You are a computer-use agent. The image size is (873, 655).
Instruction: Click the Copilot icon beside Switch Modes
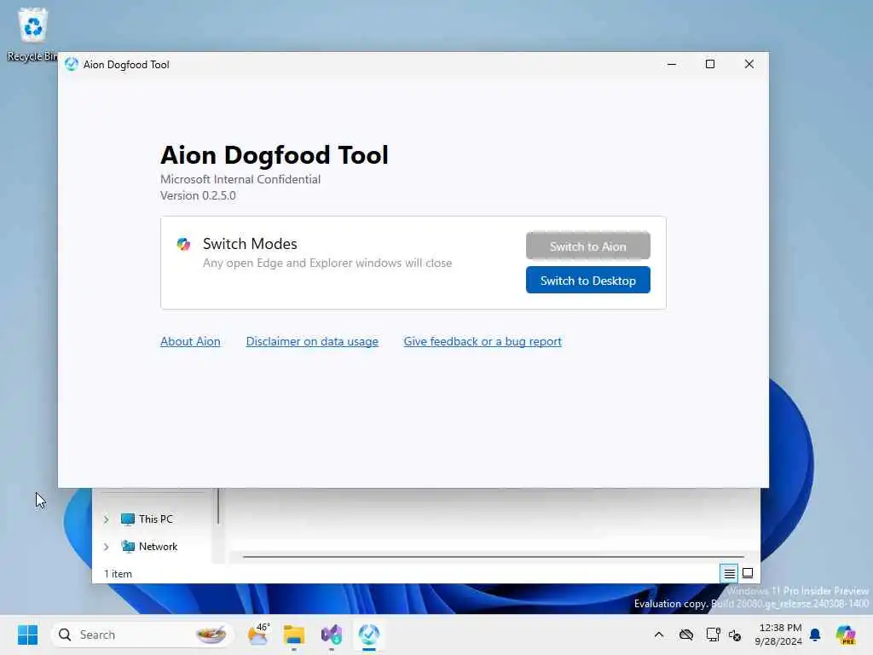coord(184,244)
